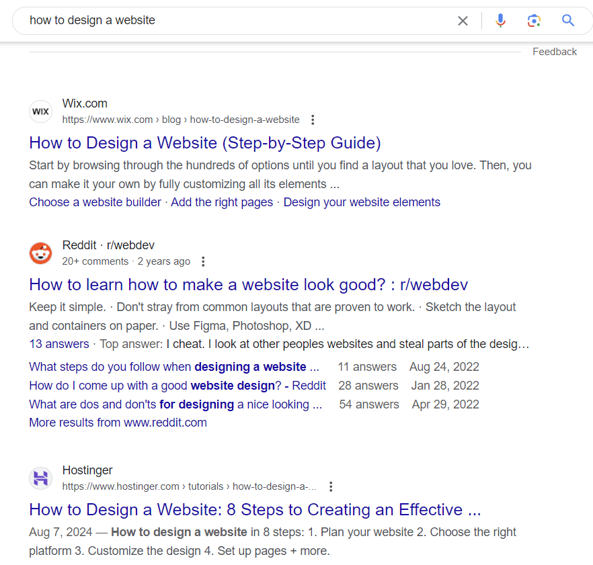Screen dimensions: 593x565
Task: Open the three-dot menu on the Wix result
Action: [x=313, y=119]
